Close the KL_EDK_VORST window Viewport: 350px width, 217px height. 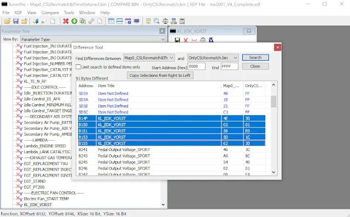249,31
